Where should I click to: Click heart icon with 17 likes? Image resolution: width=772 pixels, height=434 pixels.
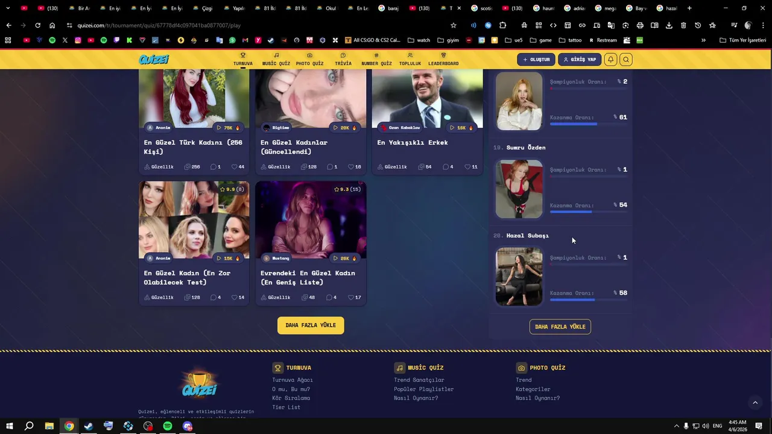click(x=352, y=297)
